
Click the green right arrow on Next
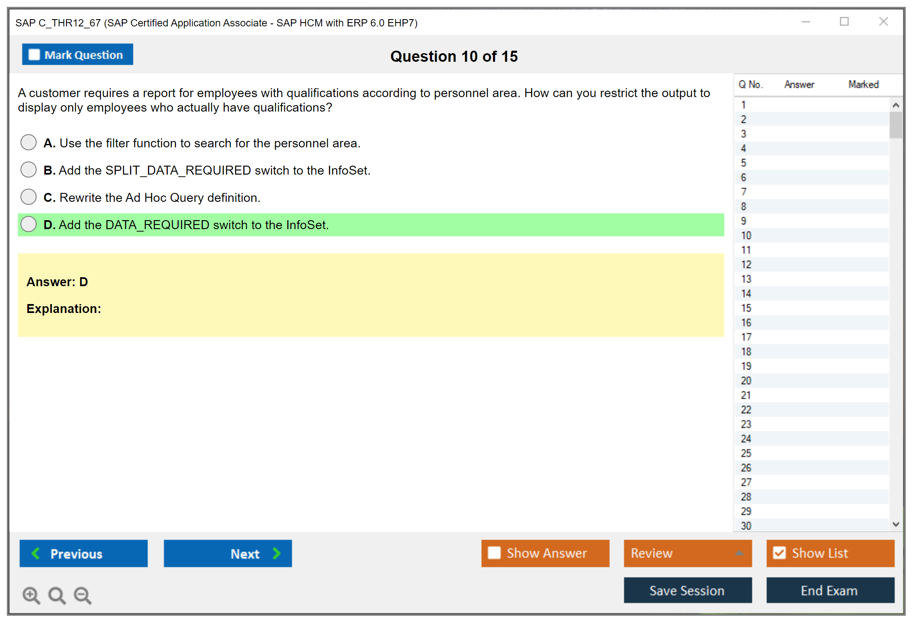[277, 553]
